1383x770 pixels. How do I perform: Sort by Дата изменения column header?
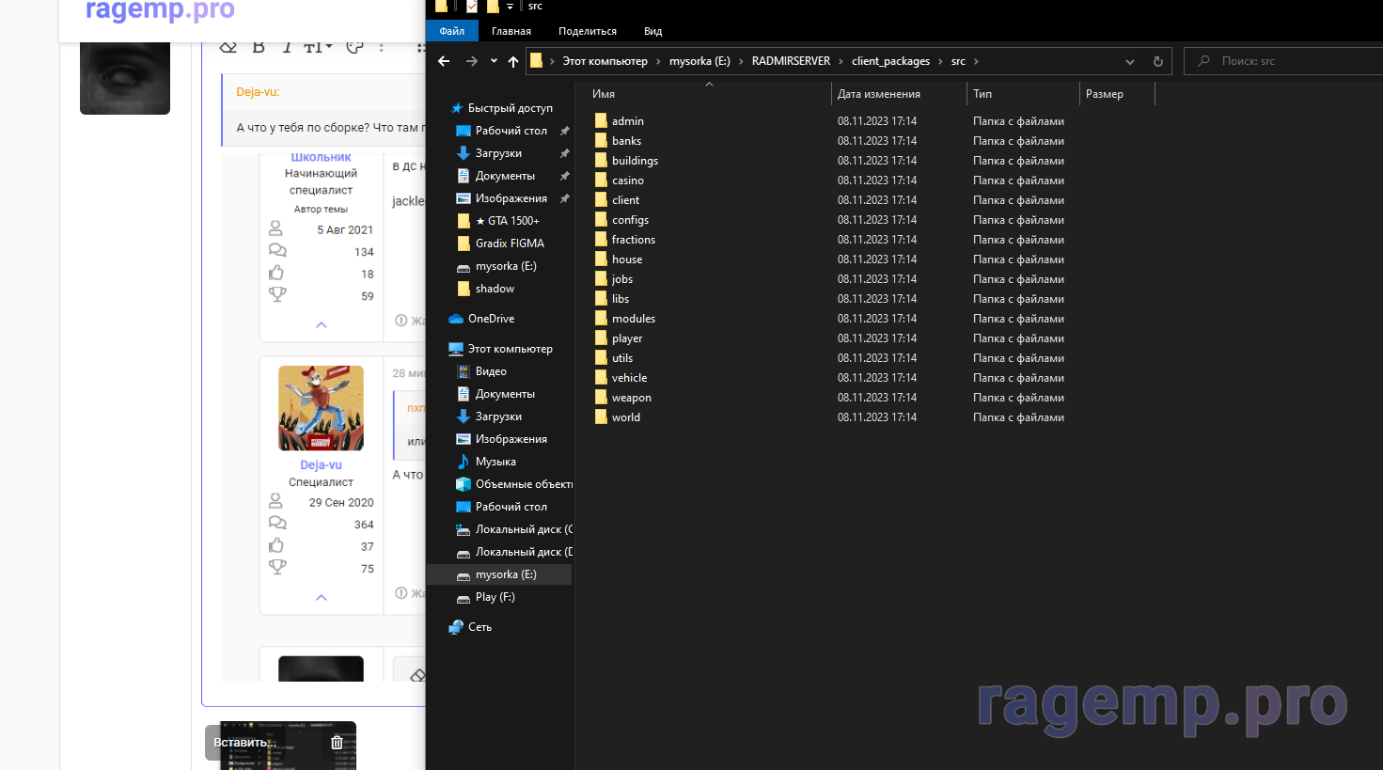[x=878, y=94]
